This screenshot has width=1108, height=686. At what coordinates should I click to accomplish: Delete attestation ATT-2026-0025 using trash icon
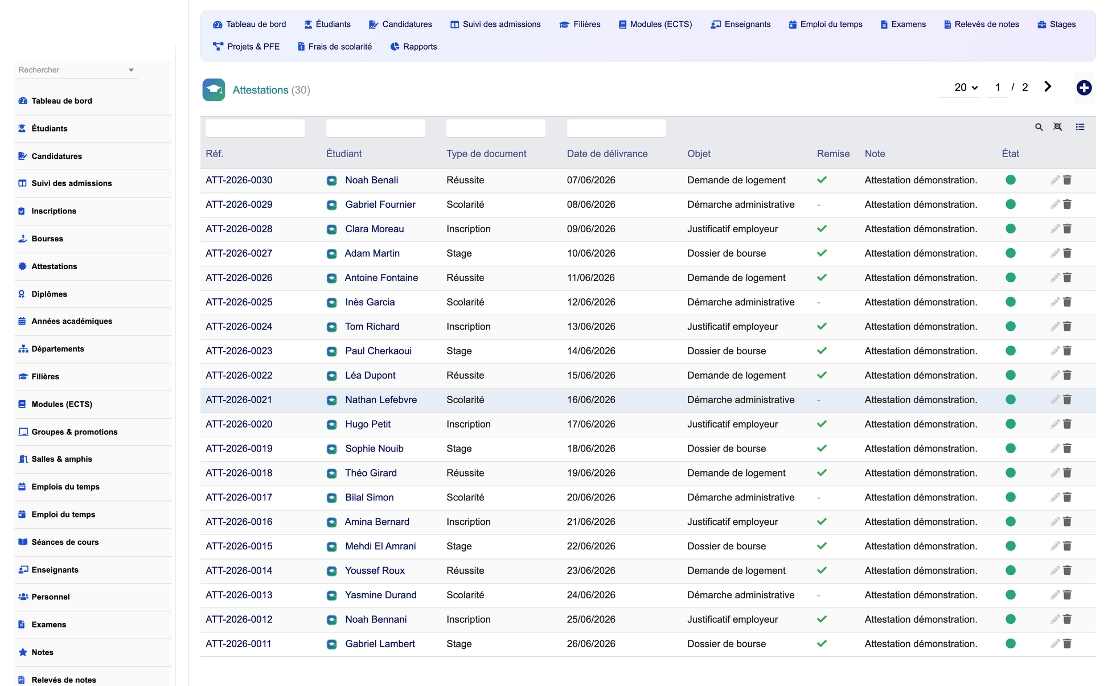coord(1067,302)
